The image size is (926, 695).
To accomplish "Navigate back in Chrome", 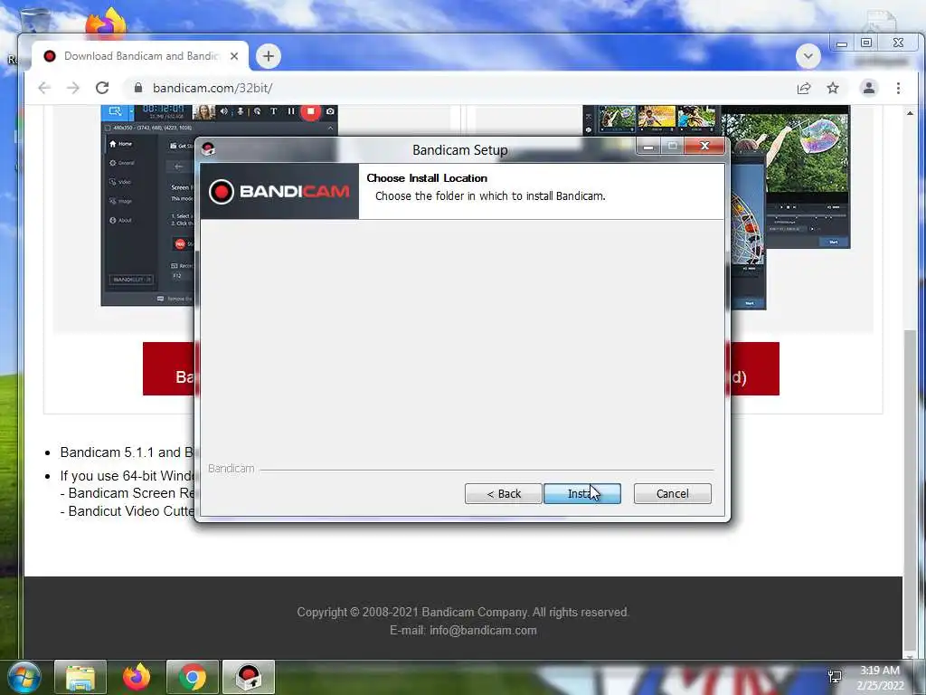I will click(x=44, y=88).
